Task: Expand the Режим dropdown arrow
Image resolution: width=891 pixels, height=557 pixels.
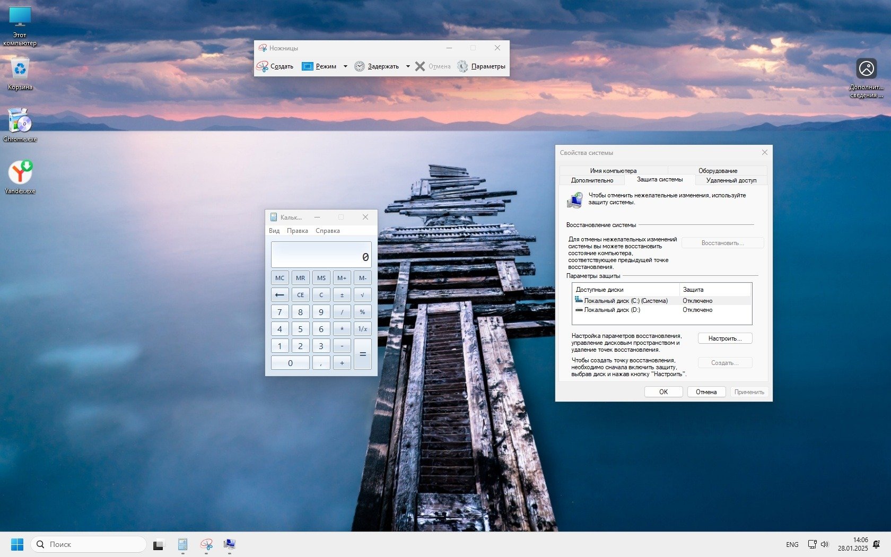Action: pos(345,66)
